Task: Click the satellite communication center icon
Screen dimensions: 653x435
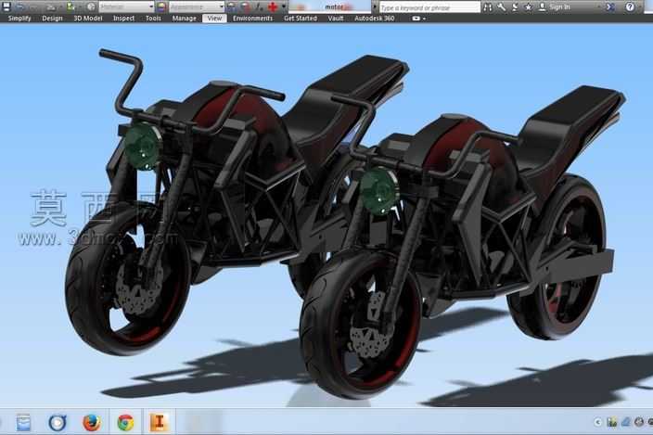Action: tap(515, 7)
